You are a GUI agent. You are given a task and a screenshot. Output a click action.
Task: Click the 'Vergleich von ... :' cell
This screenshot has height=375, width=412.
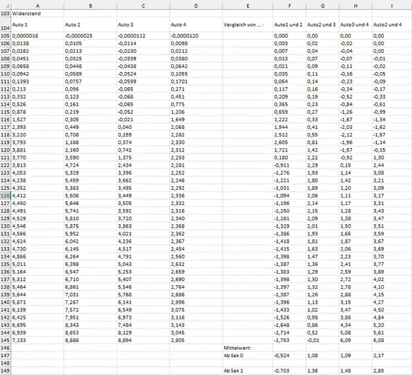pyautogui.click(x=246, y=25)
